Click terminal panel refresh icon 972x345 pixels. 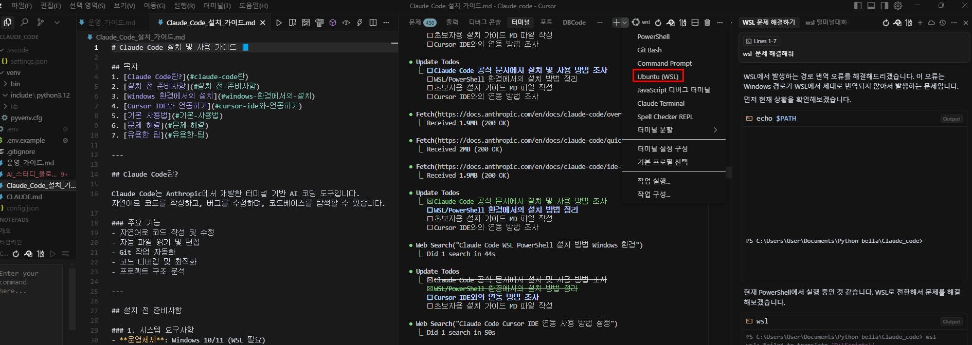(x=658, y=23)
